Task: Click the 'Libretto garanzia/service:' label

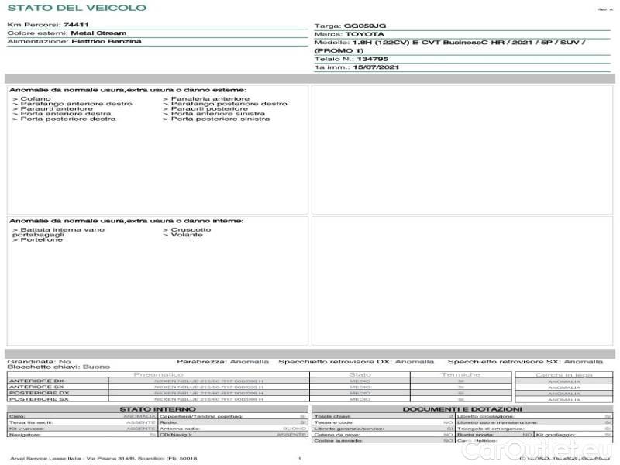Action: pyautogui.click(x=349, y=429)
